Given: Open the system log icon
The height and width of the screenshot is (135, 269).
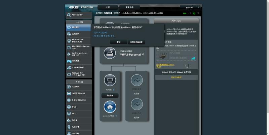Looking at the screenshot, I should [69, 133].
